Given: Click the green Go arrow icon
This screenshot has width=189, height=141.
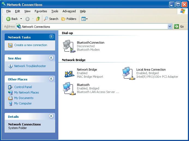Looking at the screenshot, I should [176, 26].
